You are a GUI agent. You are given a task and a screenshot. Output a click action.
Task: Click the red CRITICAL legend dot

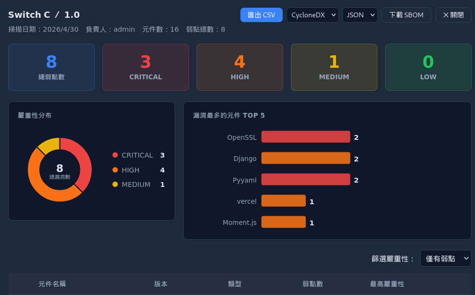coord(115,155)
